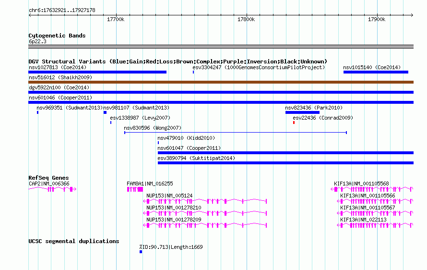Select the nsv601047 (Cooper2011) bar
This screenshot has width=427, height=270.
(x=285, y=153)
